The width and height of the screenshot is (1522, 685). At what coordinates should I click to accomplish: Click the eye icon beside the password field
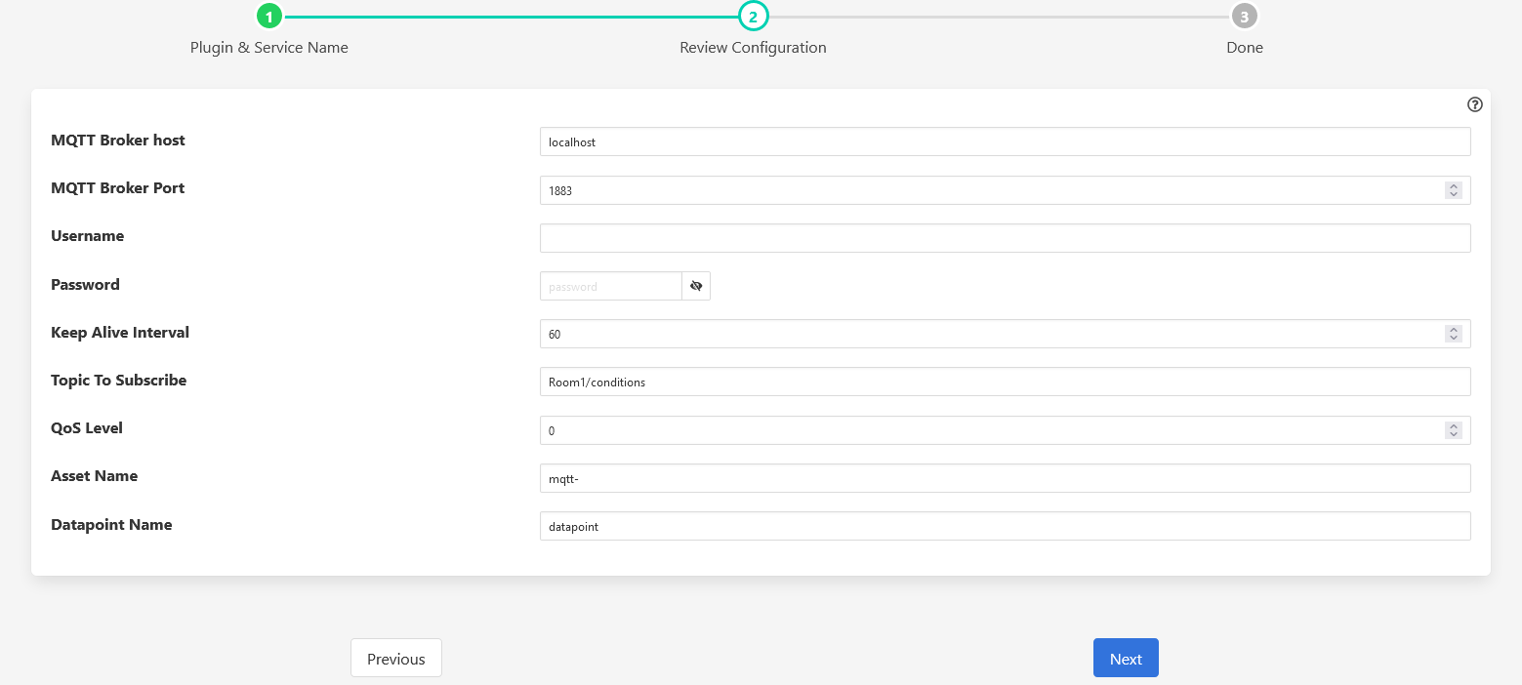(697, 286)
